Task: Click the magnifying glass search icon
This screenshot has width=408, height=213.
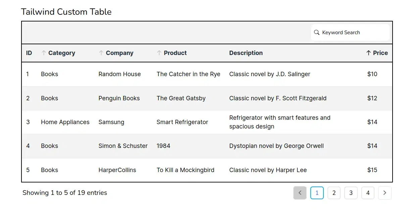Action: tap(316, 33)
